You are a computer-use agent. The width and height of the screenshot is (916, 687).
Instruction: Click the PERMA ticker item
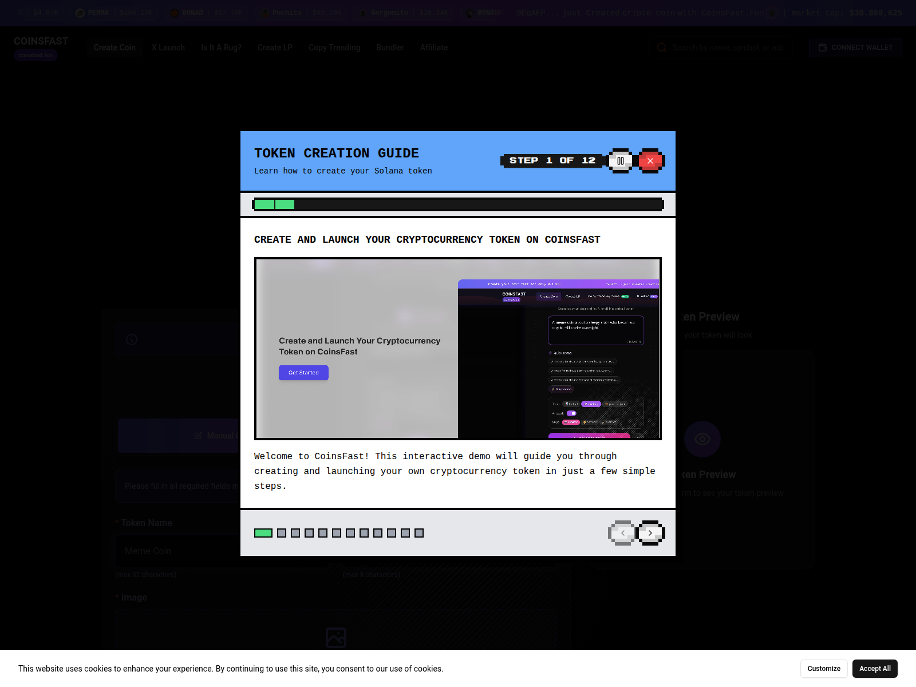point(115,13)
